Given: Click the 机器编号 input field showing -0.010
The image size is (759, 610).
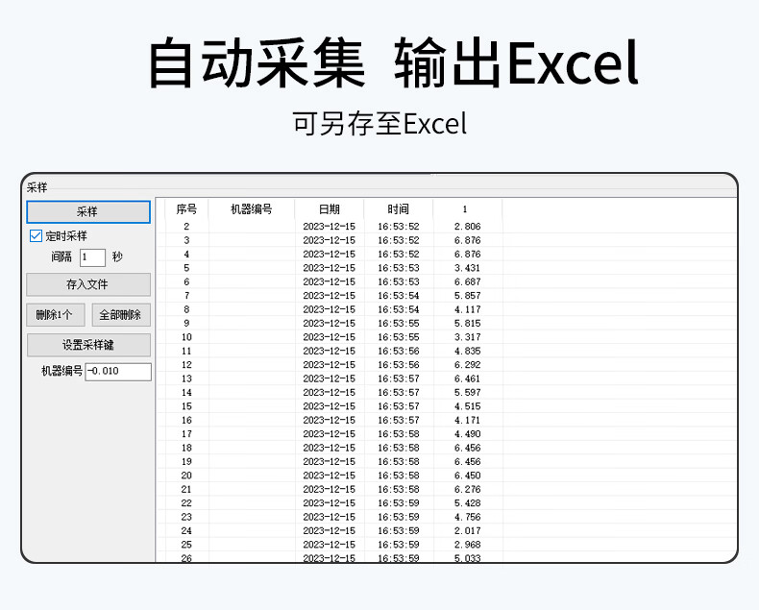Looking at the screenshot, I should point(118,372).
